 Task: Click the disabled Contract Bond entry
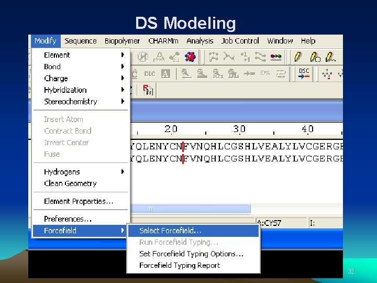point(81,131)
